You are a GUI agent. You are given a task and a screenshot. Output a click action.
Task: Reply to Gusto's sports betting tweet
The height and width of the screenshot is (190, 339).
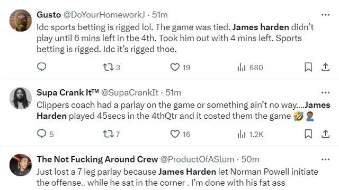tap(41, 67)
